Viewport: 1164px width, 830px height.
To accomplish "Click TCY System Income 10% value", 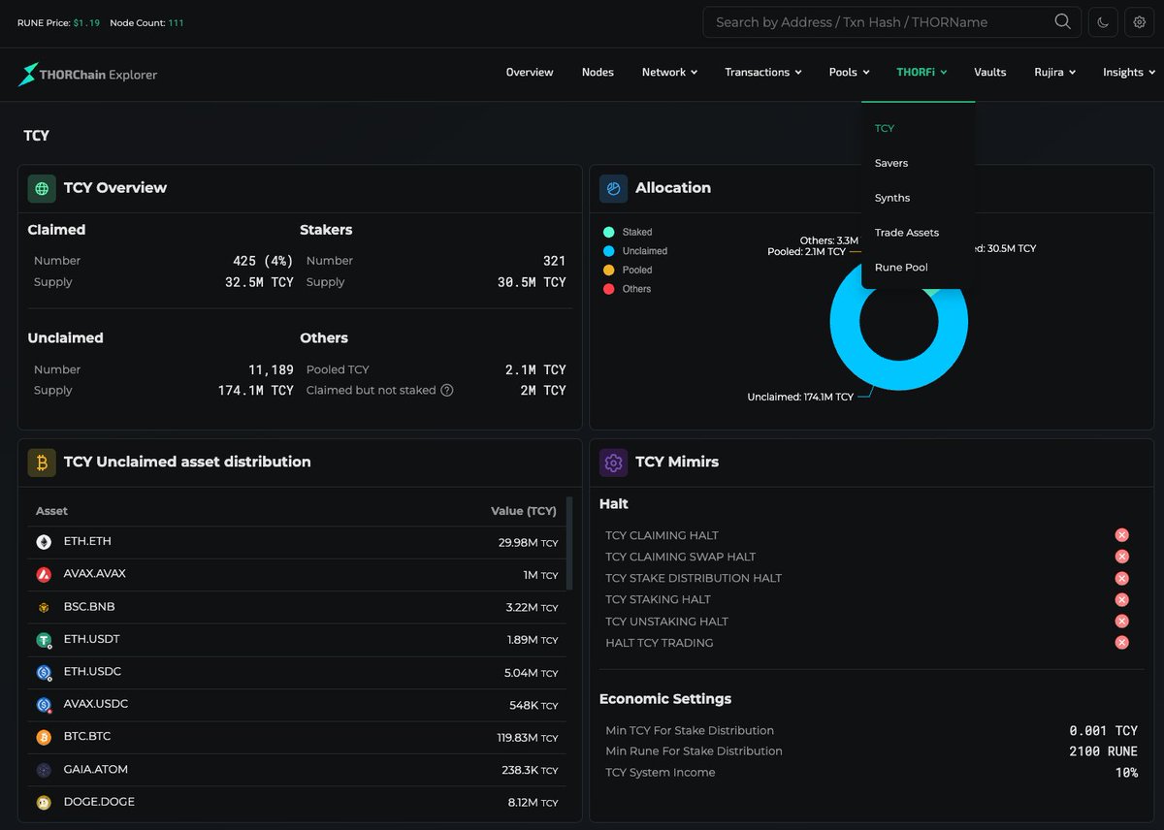I will pyautogui.click(x=1127, y=773).
